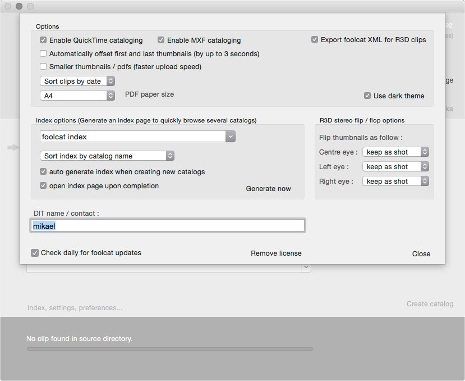465x381 pixels.
Task: Open Sort index by catalog name dropdown
Action: point(107,156)
